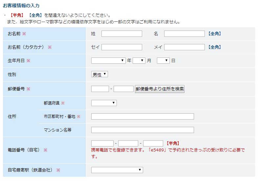Screen dimensions: 260x183
Task: Open the birth day dropdown
Action: tap(163, 60)
